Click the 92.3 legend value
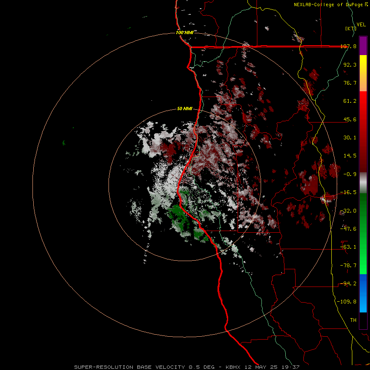Screen dimensions: 370x370 click(350, 65)
